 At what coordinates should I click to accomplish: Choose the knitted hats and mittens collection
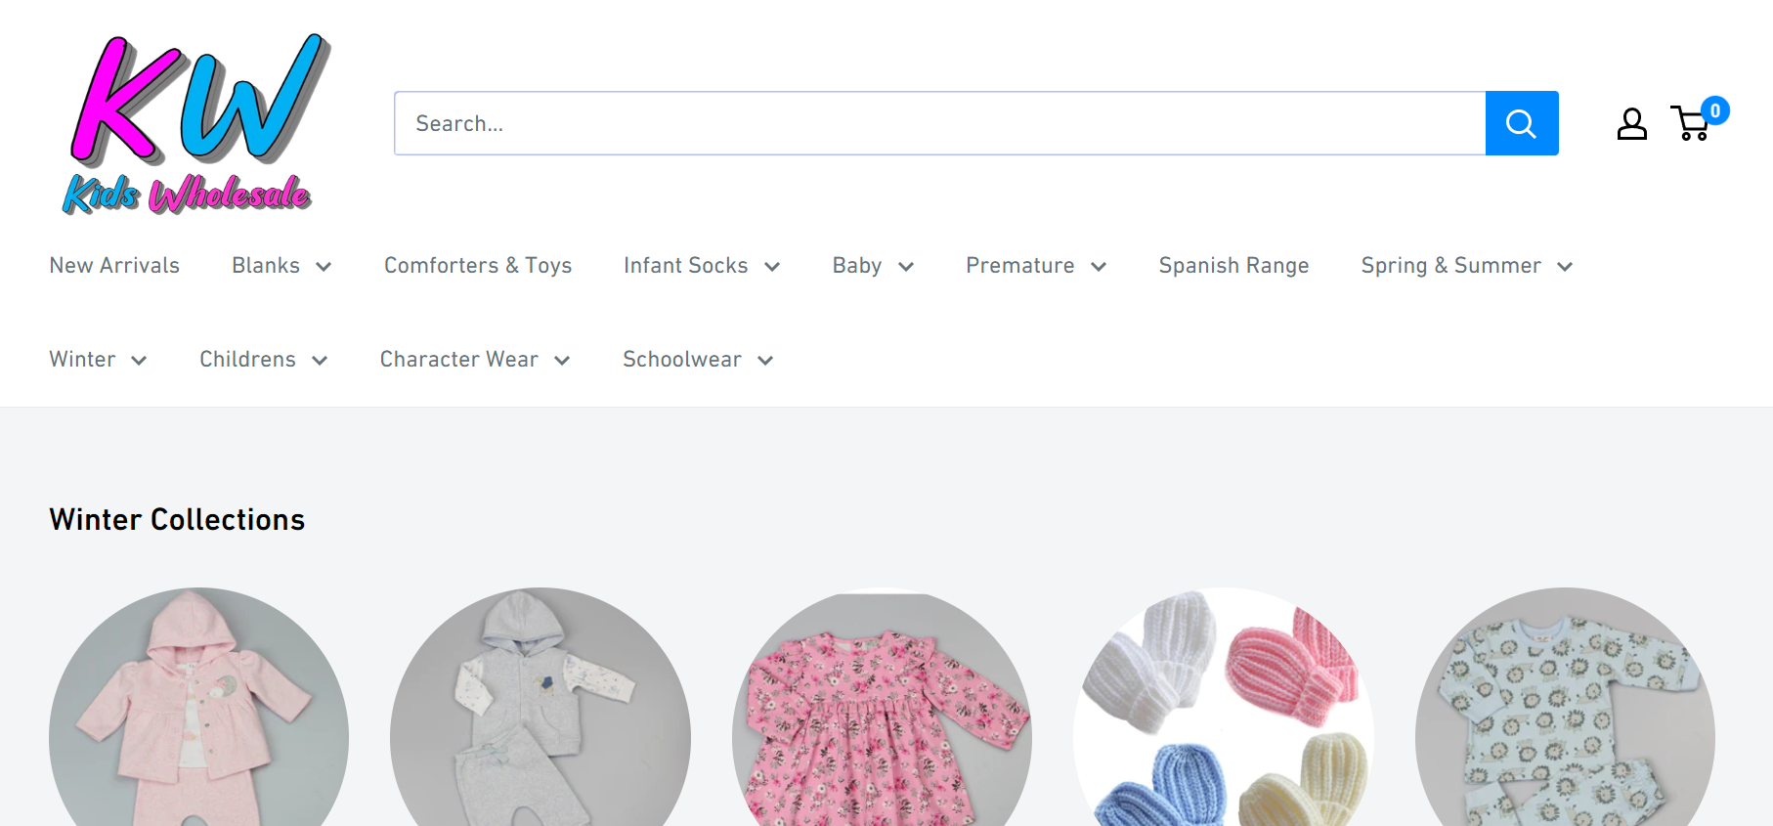pyautogui.click(x=1223, y=709)
